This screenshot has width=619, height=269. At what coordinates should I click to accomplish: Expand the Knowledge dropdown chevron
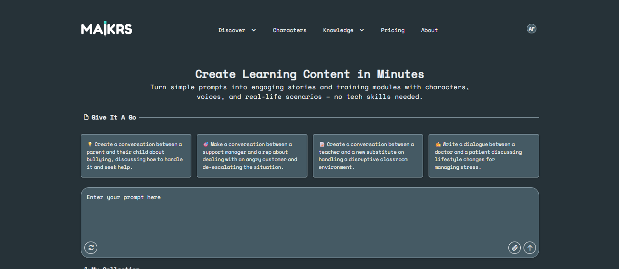362,30
